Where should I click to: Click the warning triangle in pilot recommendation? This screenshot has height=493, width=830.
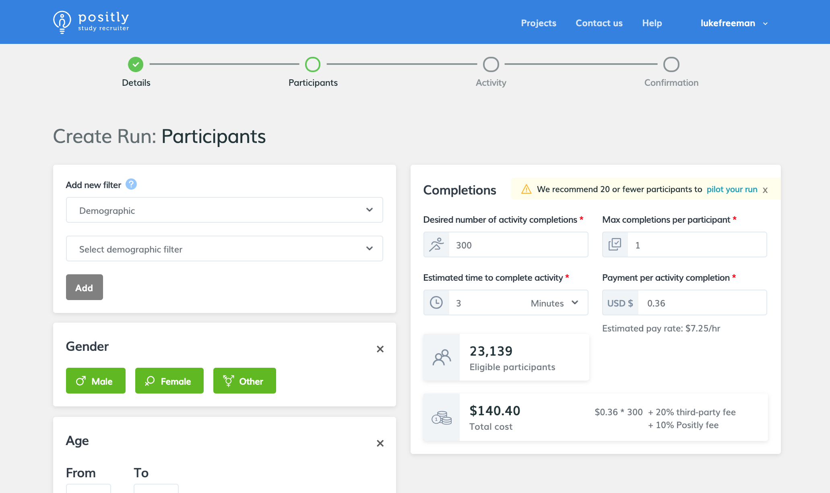(526, 189)
